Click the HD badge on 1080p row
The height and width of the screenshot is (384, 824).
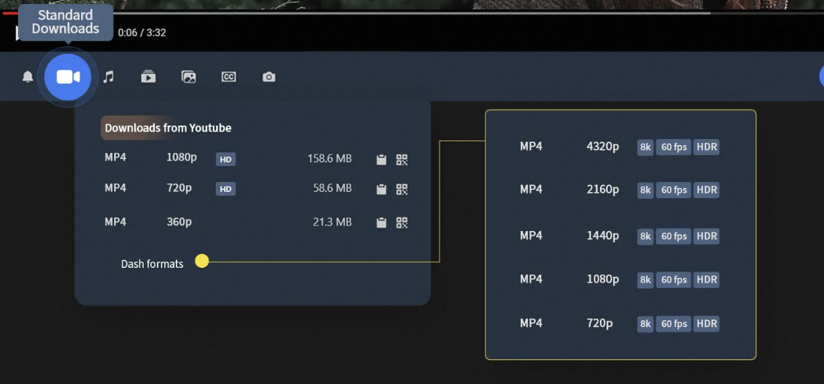pyautogui.click(x=225, y=159)
